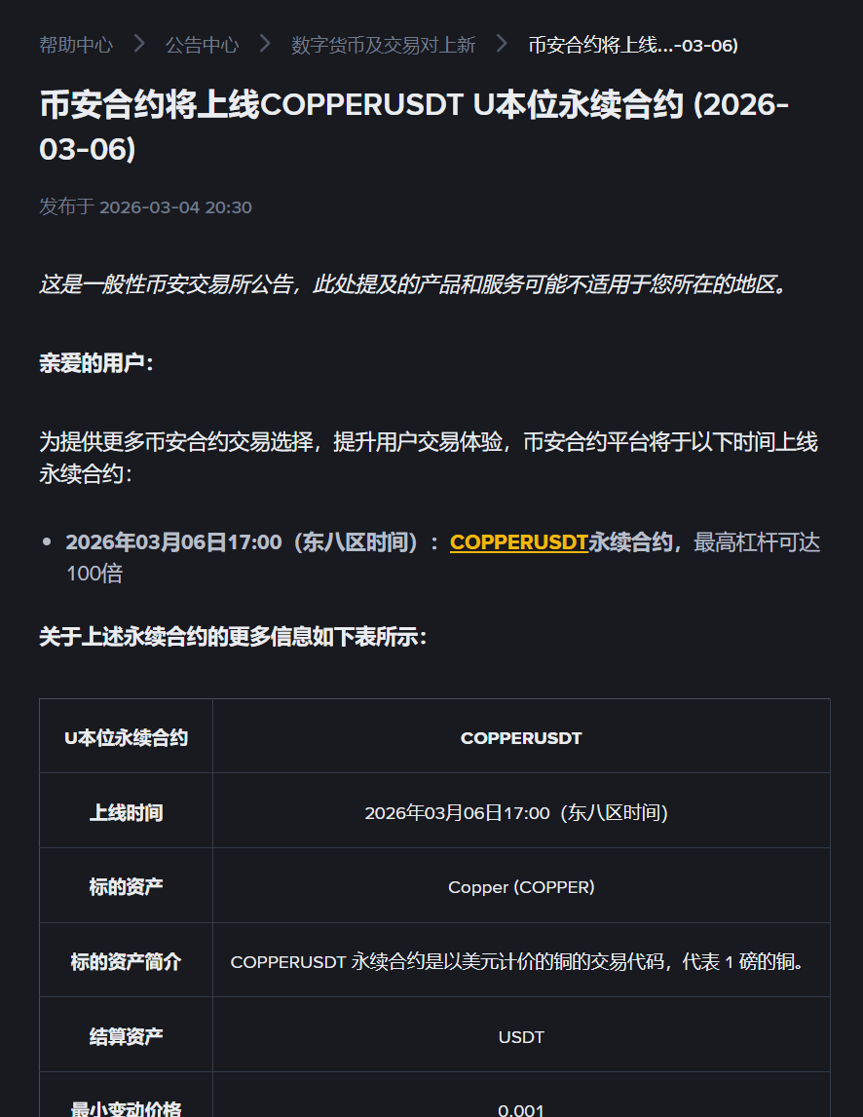Screen dimensions: 863x1117
Task: Click the 上线时间 row label
Action: coord(126,812)
